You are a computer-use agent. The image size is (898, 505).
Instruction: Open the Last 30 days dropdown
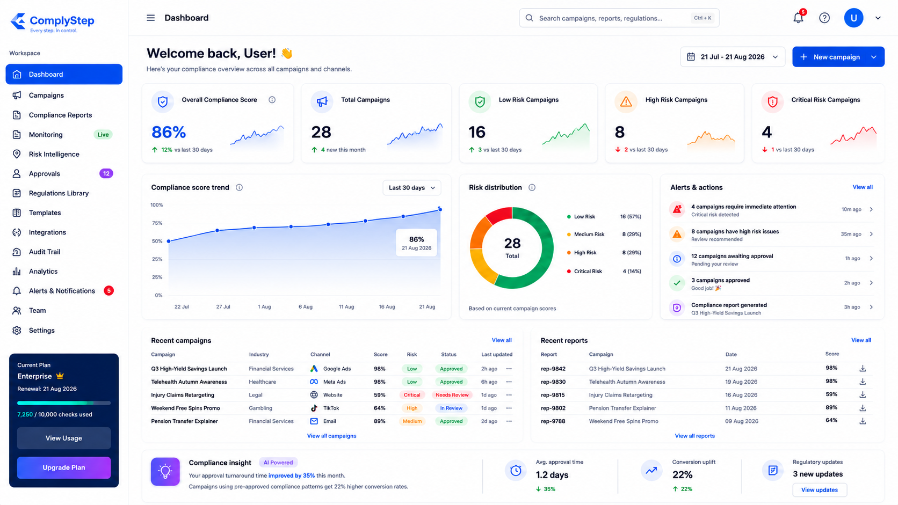[412, 188]
